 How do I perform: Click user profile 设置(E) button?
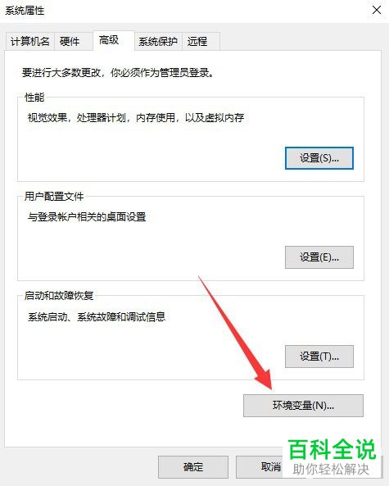319,257
